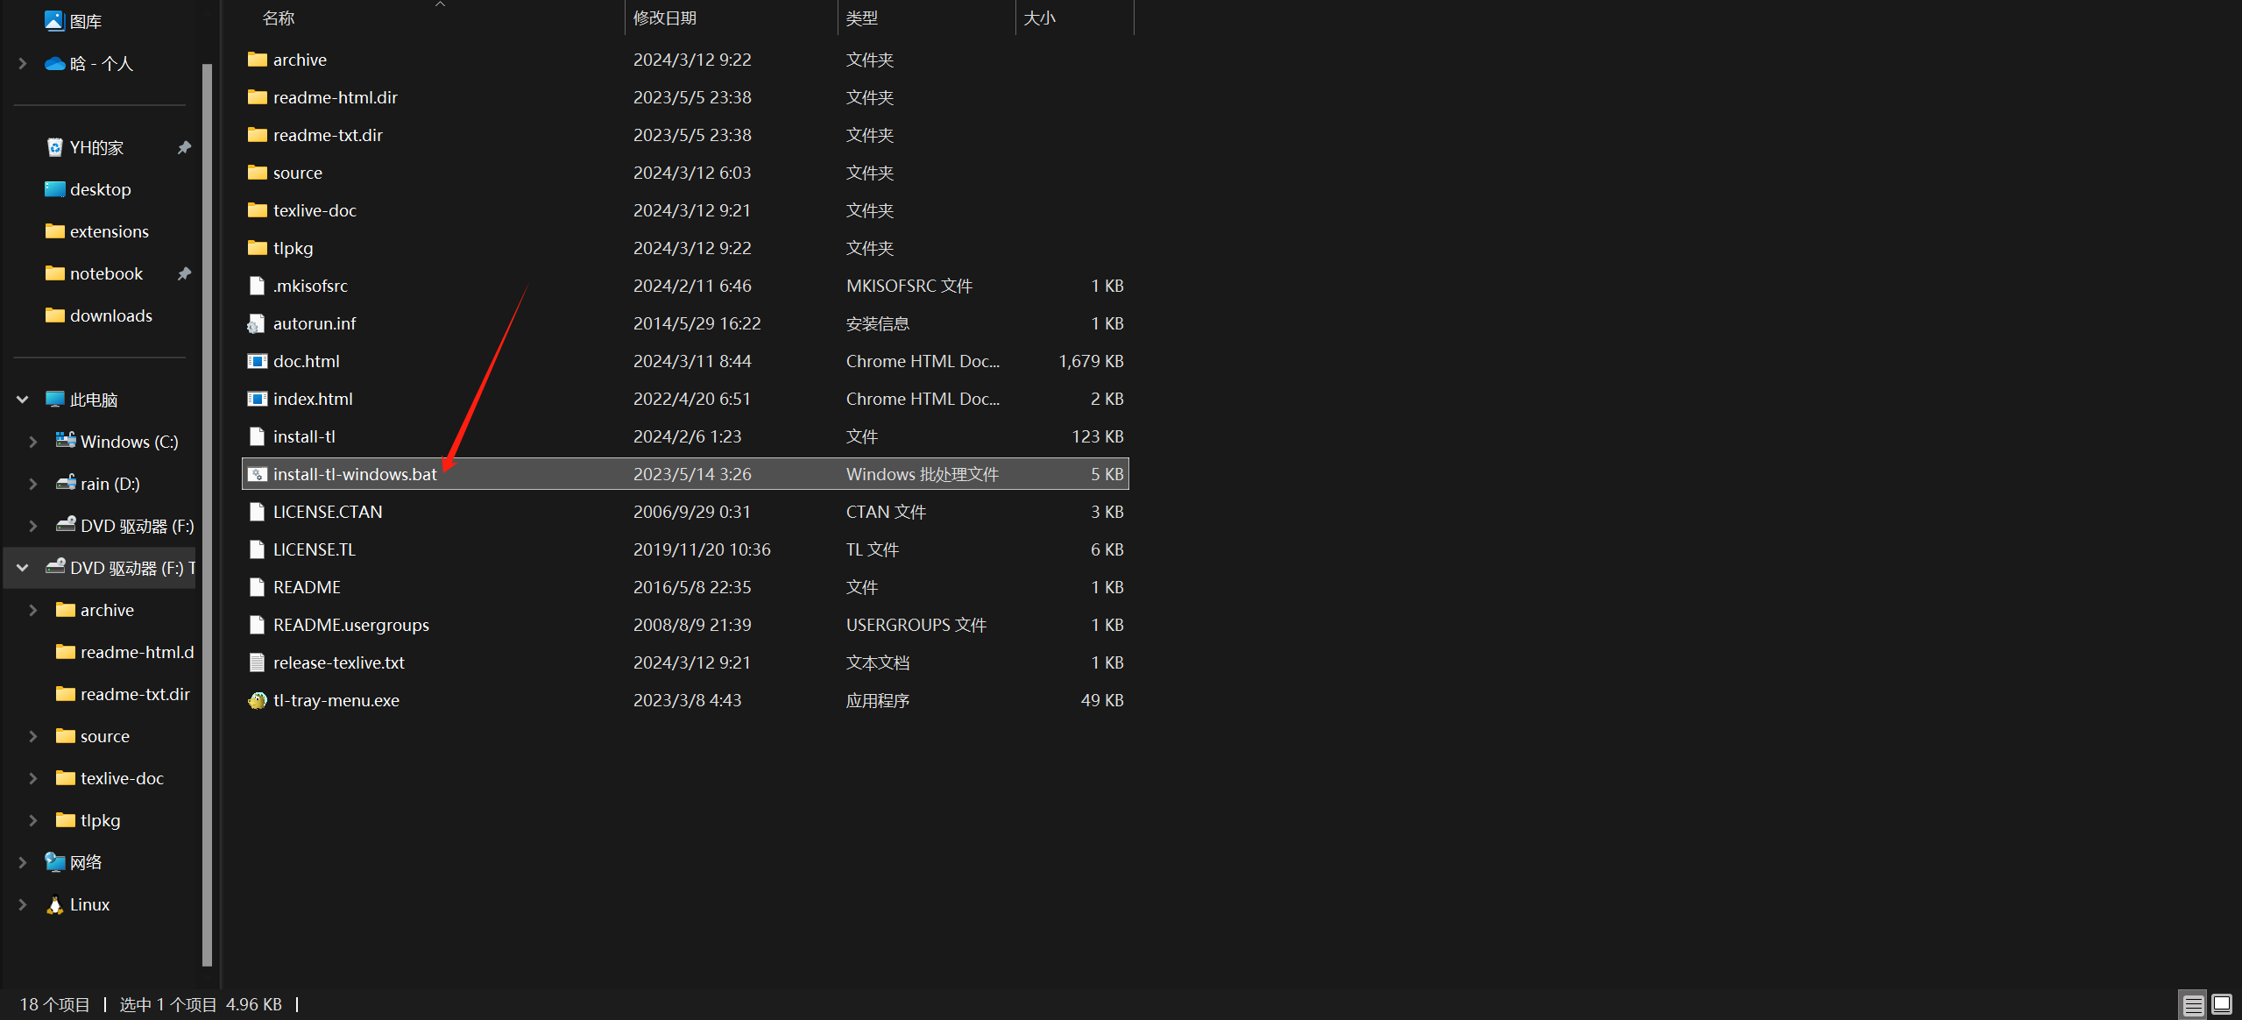The height and width of the screenshot is (1020, 2242).
Task: Expand the texlive-doc folder in sidebar
Action: pyautogui.click(x=33, y=778)
